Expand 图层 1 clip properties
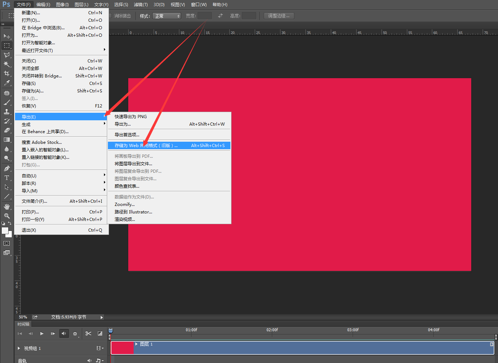498x363 pixels. 136,344
